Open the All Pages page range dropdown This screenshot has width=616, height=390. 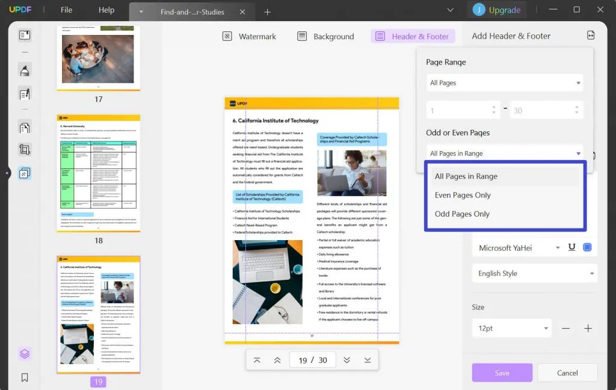pyautogui.click(x=505, y=83)
